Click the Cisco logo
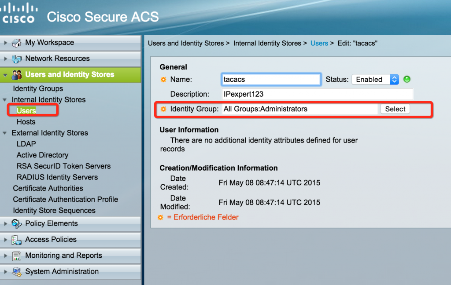451x285 pixels. pyautogui.click(x=18, y=14)
